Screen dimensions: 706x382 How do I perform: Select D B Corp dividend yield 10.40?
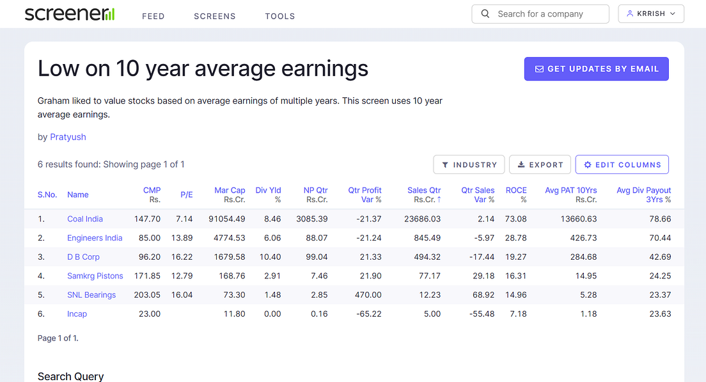(x=270, y=257)
